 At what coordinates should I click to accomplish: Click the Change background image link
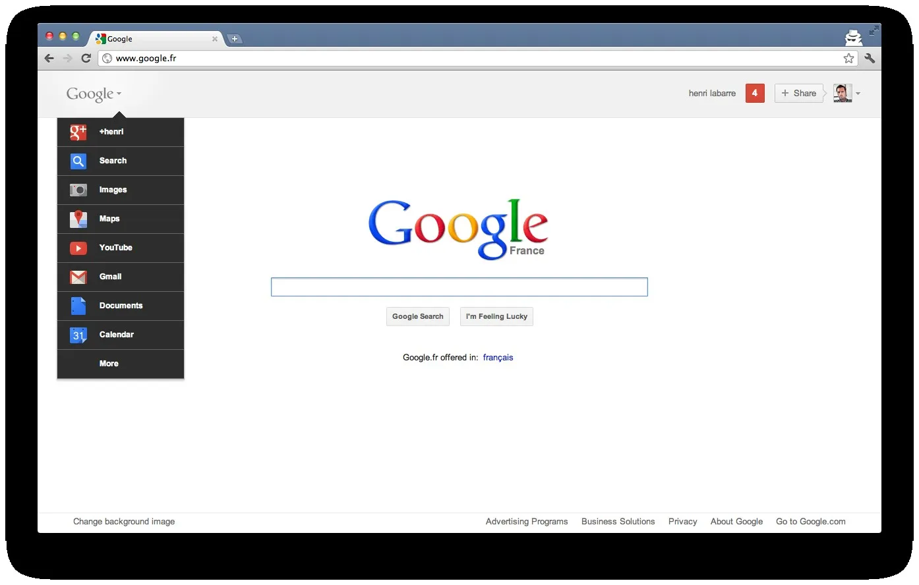click(124, 522)
